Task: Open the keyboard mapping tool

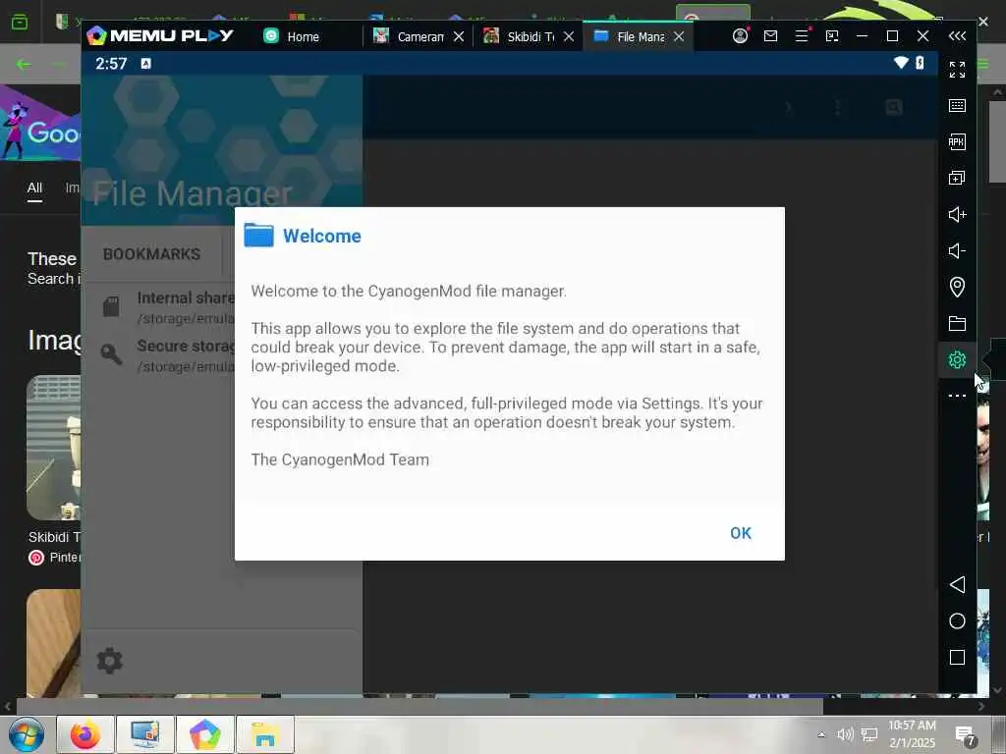Action: (957, 105)
